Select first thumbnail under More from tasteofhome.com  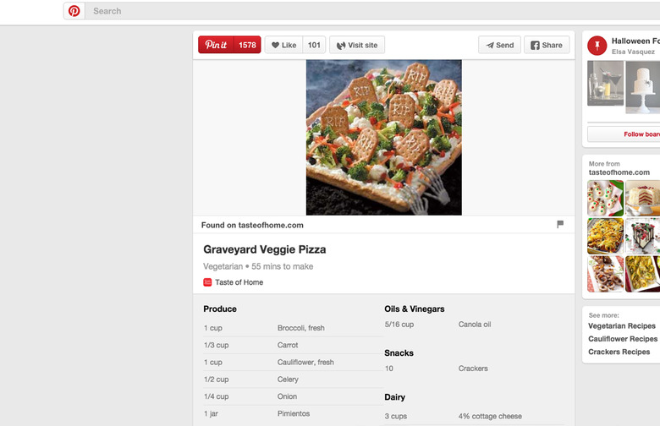(605, 198)
